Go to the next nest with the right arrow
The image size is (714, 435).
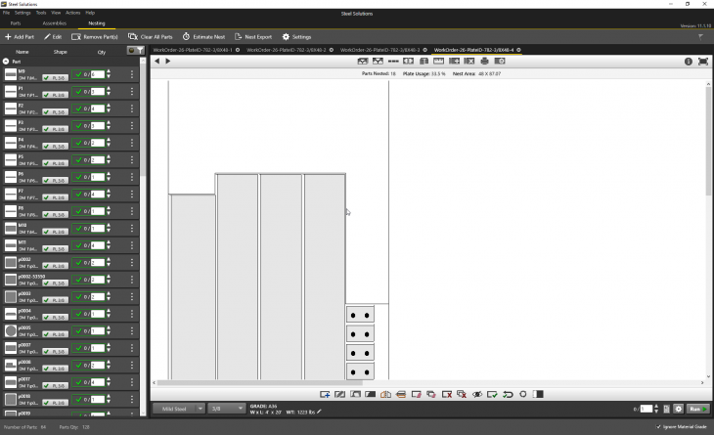168,61
